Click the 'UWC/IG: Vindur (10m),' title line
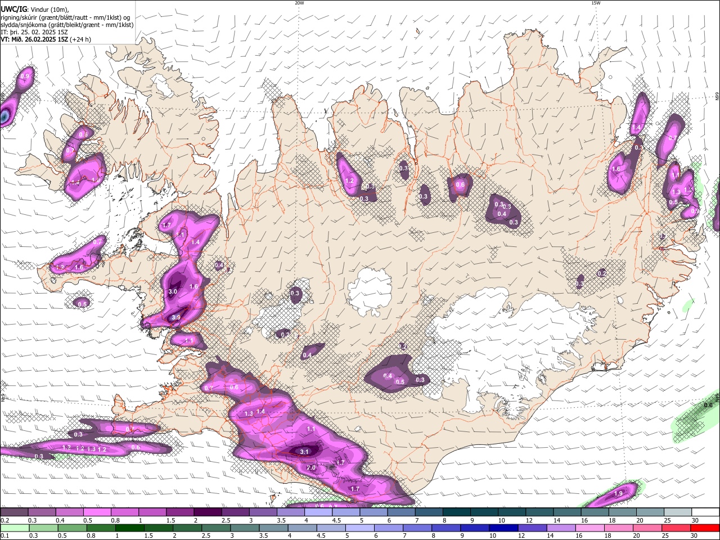 35,9
